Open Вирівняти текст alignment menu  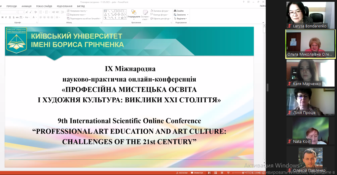76,15
